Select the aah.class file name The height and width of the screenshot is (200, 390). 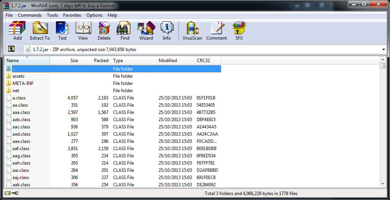(21, 163)
